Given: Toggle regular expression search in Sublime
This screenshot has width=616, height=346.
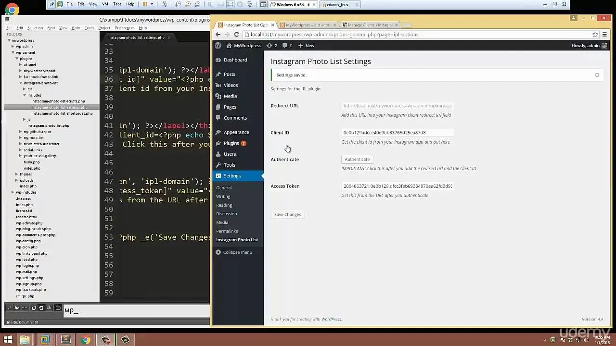Looking at the screenshot, I should (9, 308).
